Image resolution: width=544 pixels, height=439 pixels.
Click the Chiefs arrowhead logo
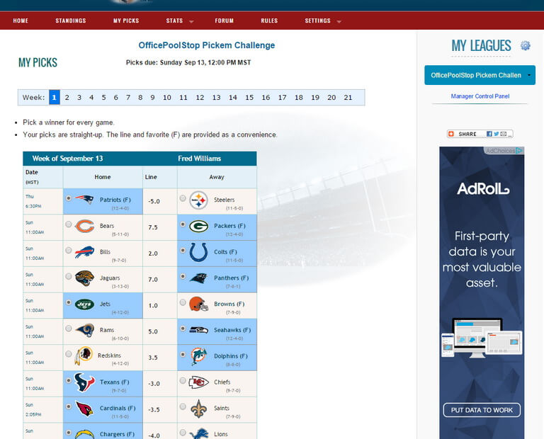point(198,382)
